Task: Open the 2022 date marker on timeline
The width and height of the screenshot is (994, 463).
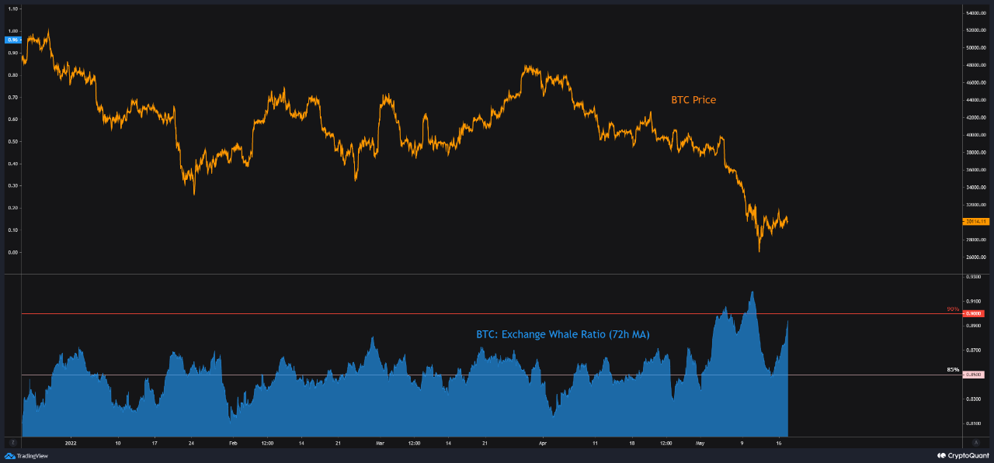Action: 69,444
